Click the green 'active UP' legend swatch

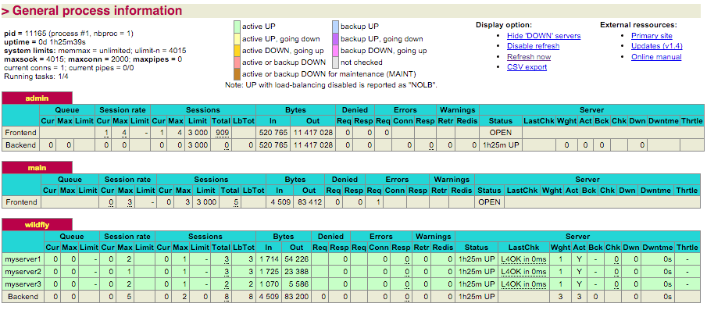236,27
